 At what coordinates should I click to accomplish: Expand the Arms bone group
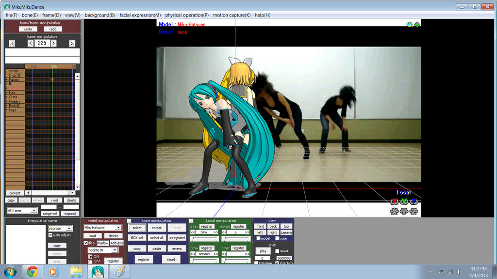(x=7, y=97)
